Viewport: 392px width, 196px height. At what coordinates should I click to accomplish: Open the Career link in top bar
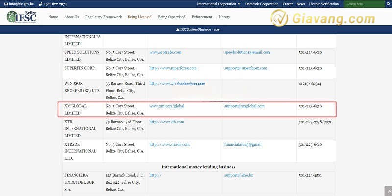click(x=288, y=4)
